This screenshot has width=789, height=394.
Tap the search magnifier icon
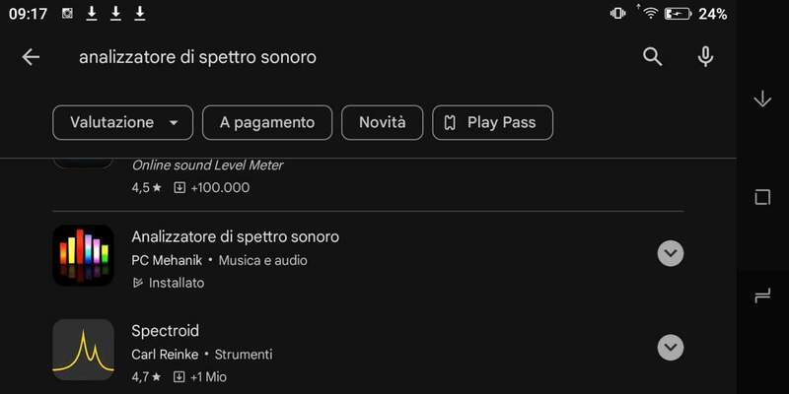coord(652,57)
